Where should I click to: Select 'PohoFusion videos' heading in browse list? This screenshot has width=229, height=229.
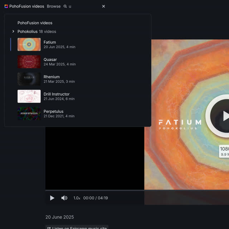click(x=35, y=23)
